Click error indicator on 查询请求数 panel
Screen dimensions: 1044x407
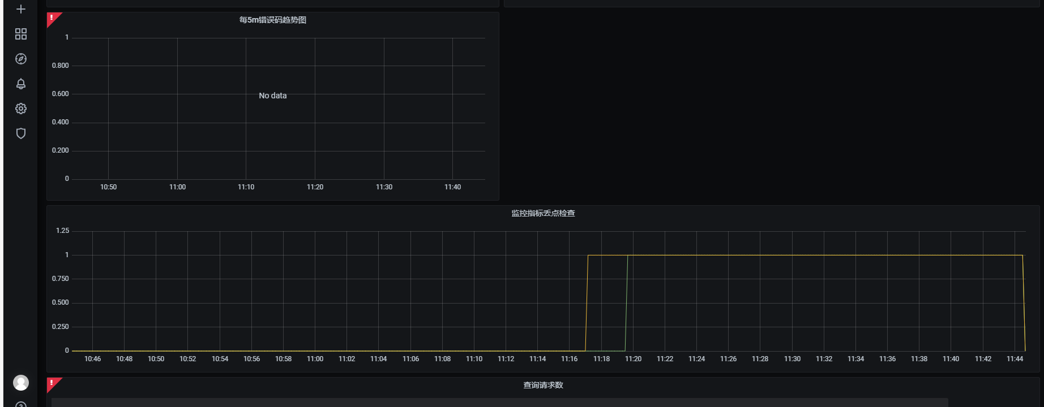coord(52,383)
